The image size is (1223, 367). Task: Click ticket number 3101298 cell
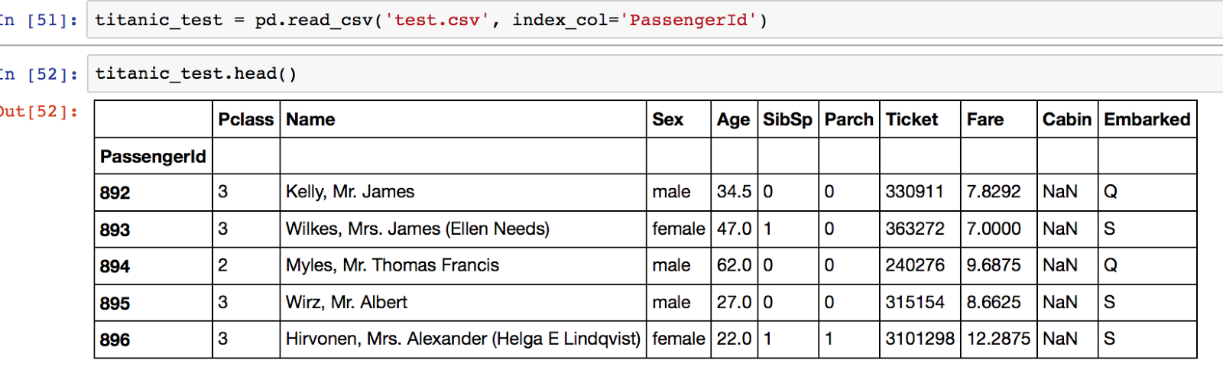(x=920, y=339)
